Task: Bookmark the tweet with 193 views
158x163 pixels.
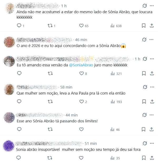Action: [x=144, y=101]
